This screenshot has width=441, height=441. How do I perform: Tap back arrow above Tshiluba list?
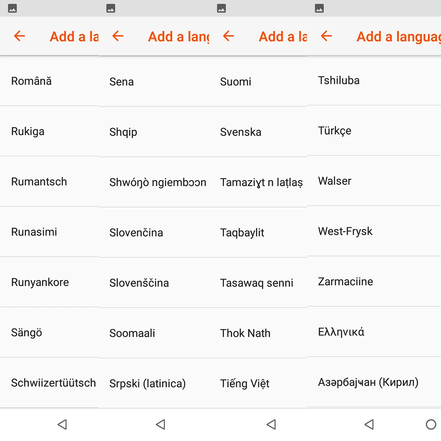[326, 36]
